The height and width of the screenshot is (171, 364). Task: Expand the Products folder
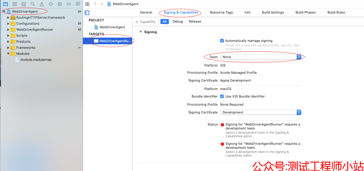click(x=8, y=42)
